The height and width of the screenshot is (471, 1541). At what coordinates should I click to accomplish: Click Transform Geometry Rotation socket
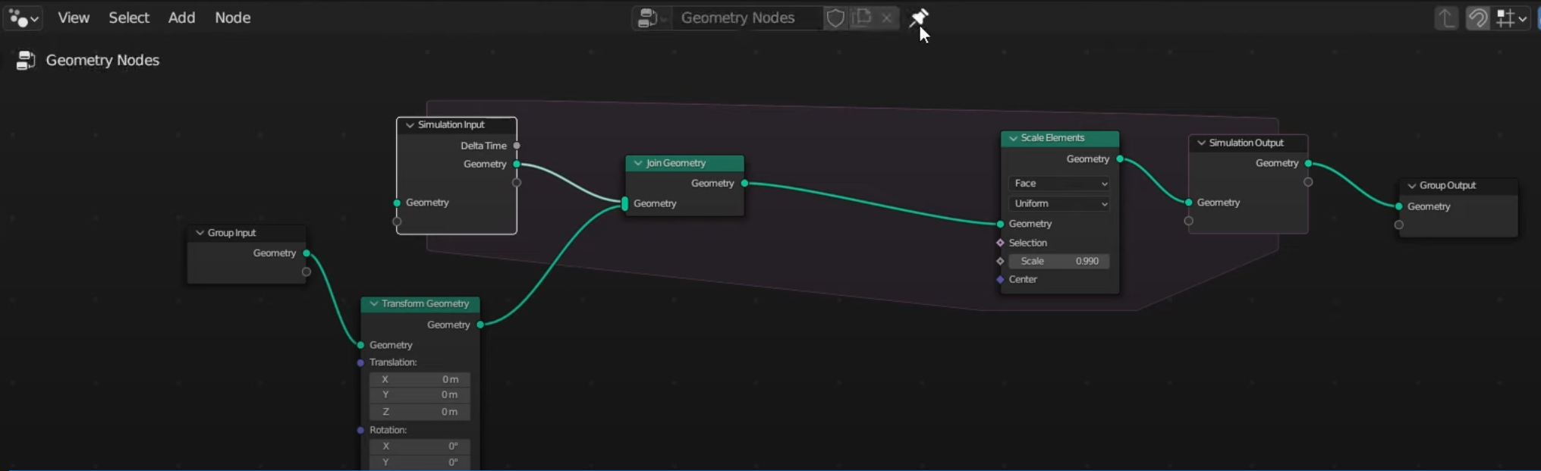click(360, 430)
